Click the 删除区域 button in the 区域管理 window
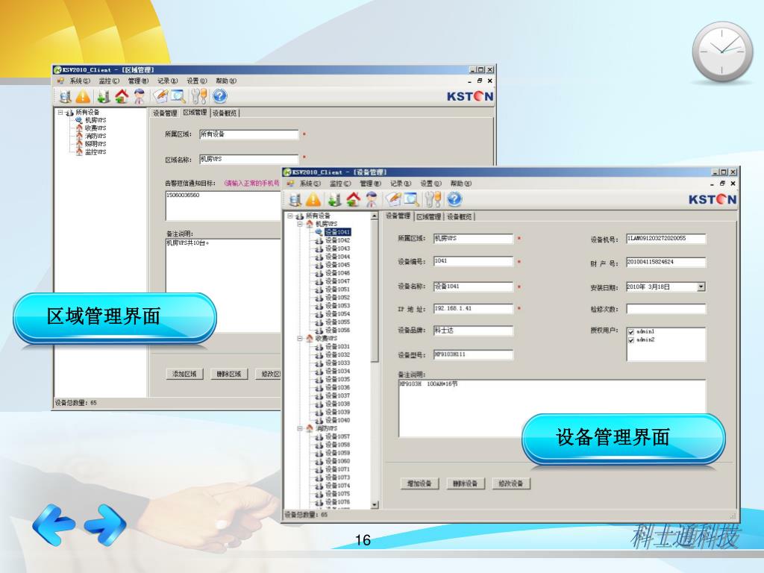 [x=229, y=374]
